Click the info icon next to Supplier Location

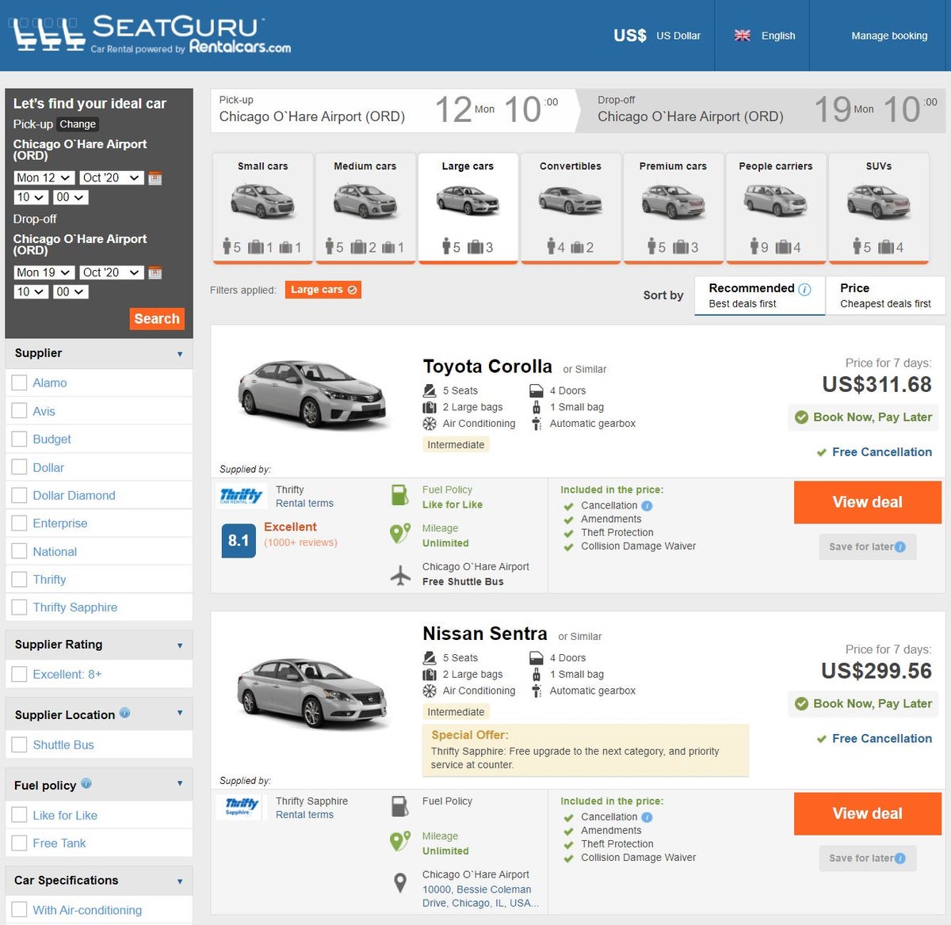pos(125,712)
